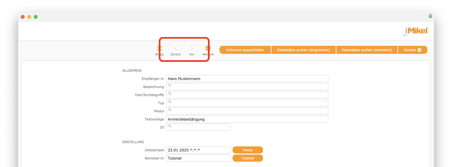
Task: Click Datensätze suchen (eingrenzen)
Action: pos(304,50)
